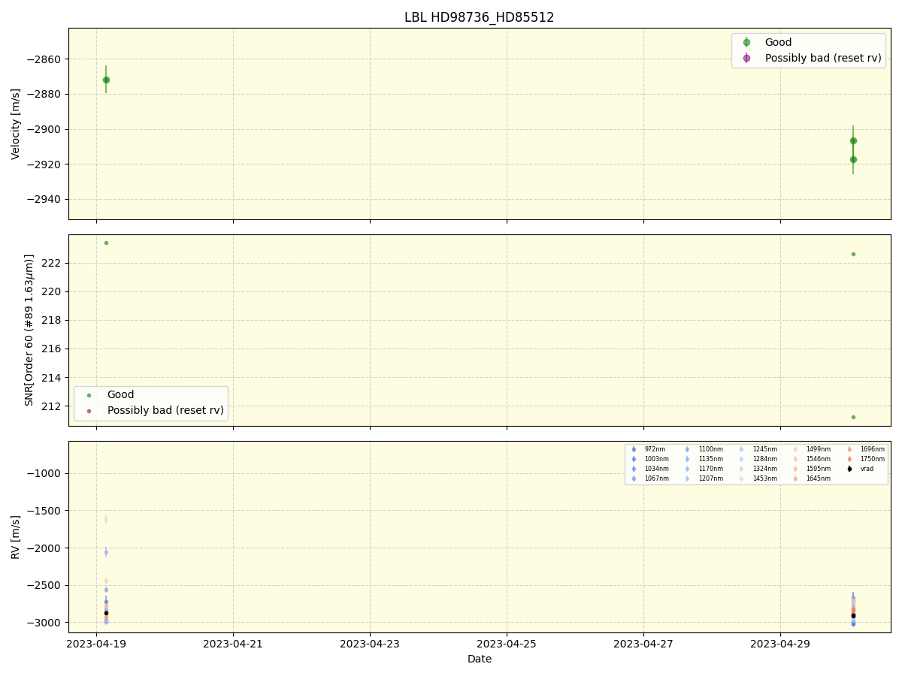Select the 1067nm legend marker
Image resolution: width=902 pixels, height=676 pixels.
634,478
